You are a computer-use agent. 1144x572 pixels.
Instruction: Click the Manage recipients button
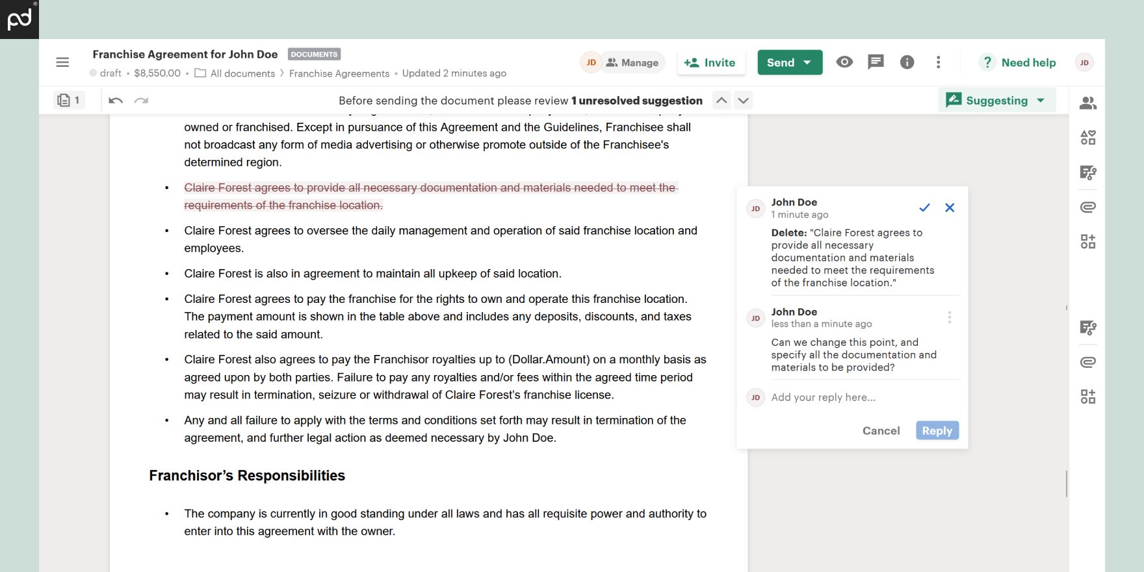pos(632,62)
